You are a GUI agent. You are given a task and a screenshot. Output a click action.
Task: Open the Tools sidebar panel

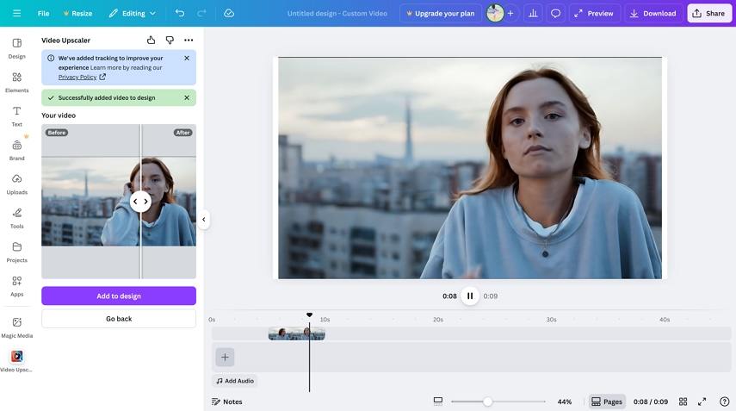click(x=17, y=218)
